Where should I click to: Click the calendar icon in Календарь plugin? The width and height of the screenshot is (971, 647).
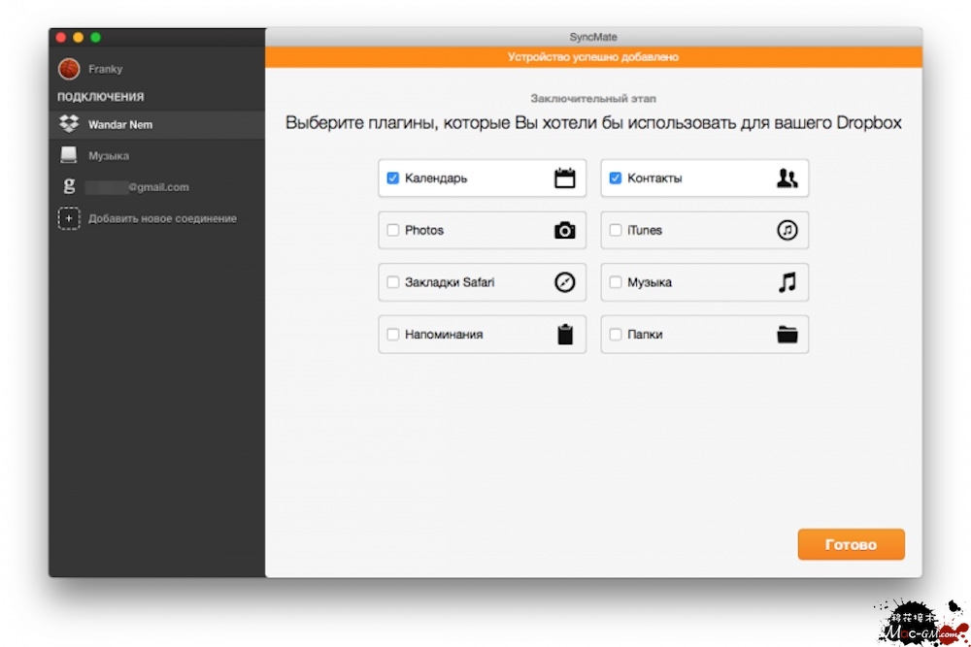coord(565,178)
